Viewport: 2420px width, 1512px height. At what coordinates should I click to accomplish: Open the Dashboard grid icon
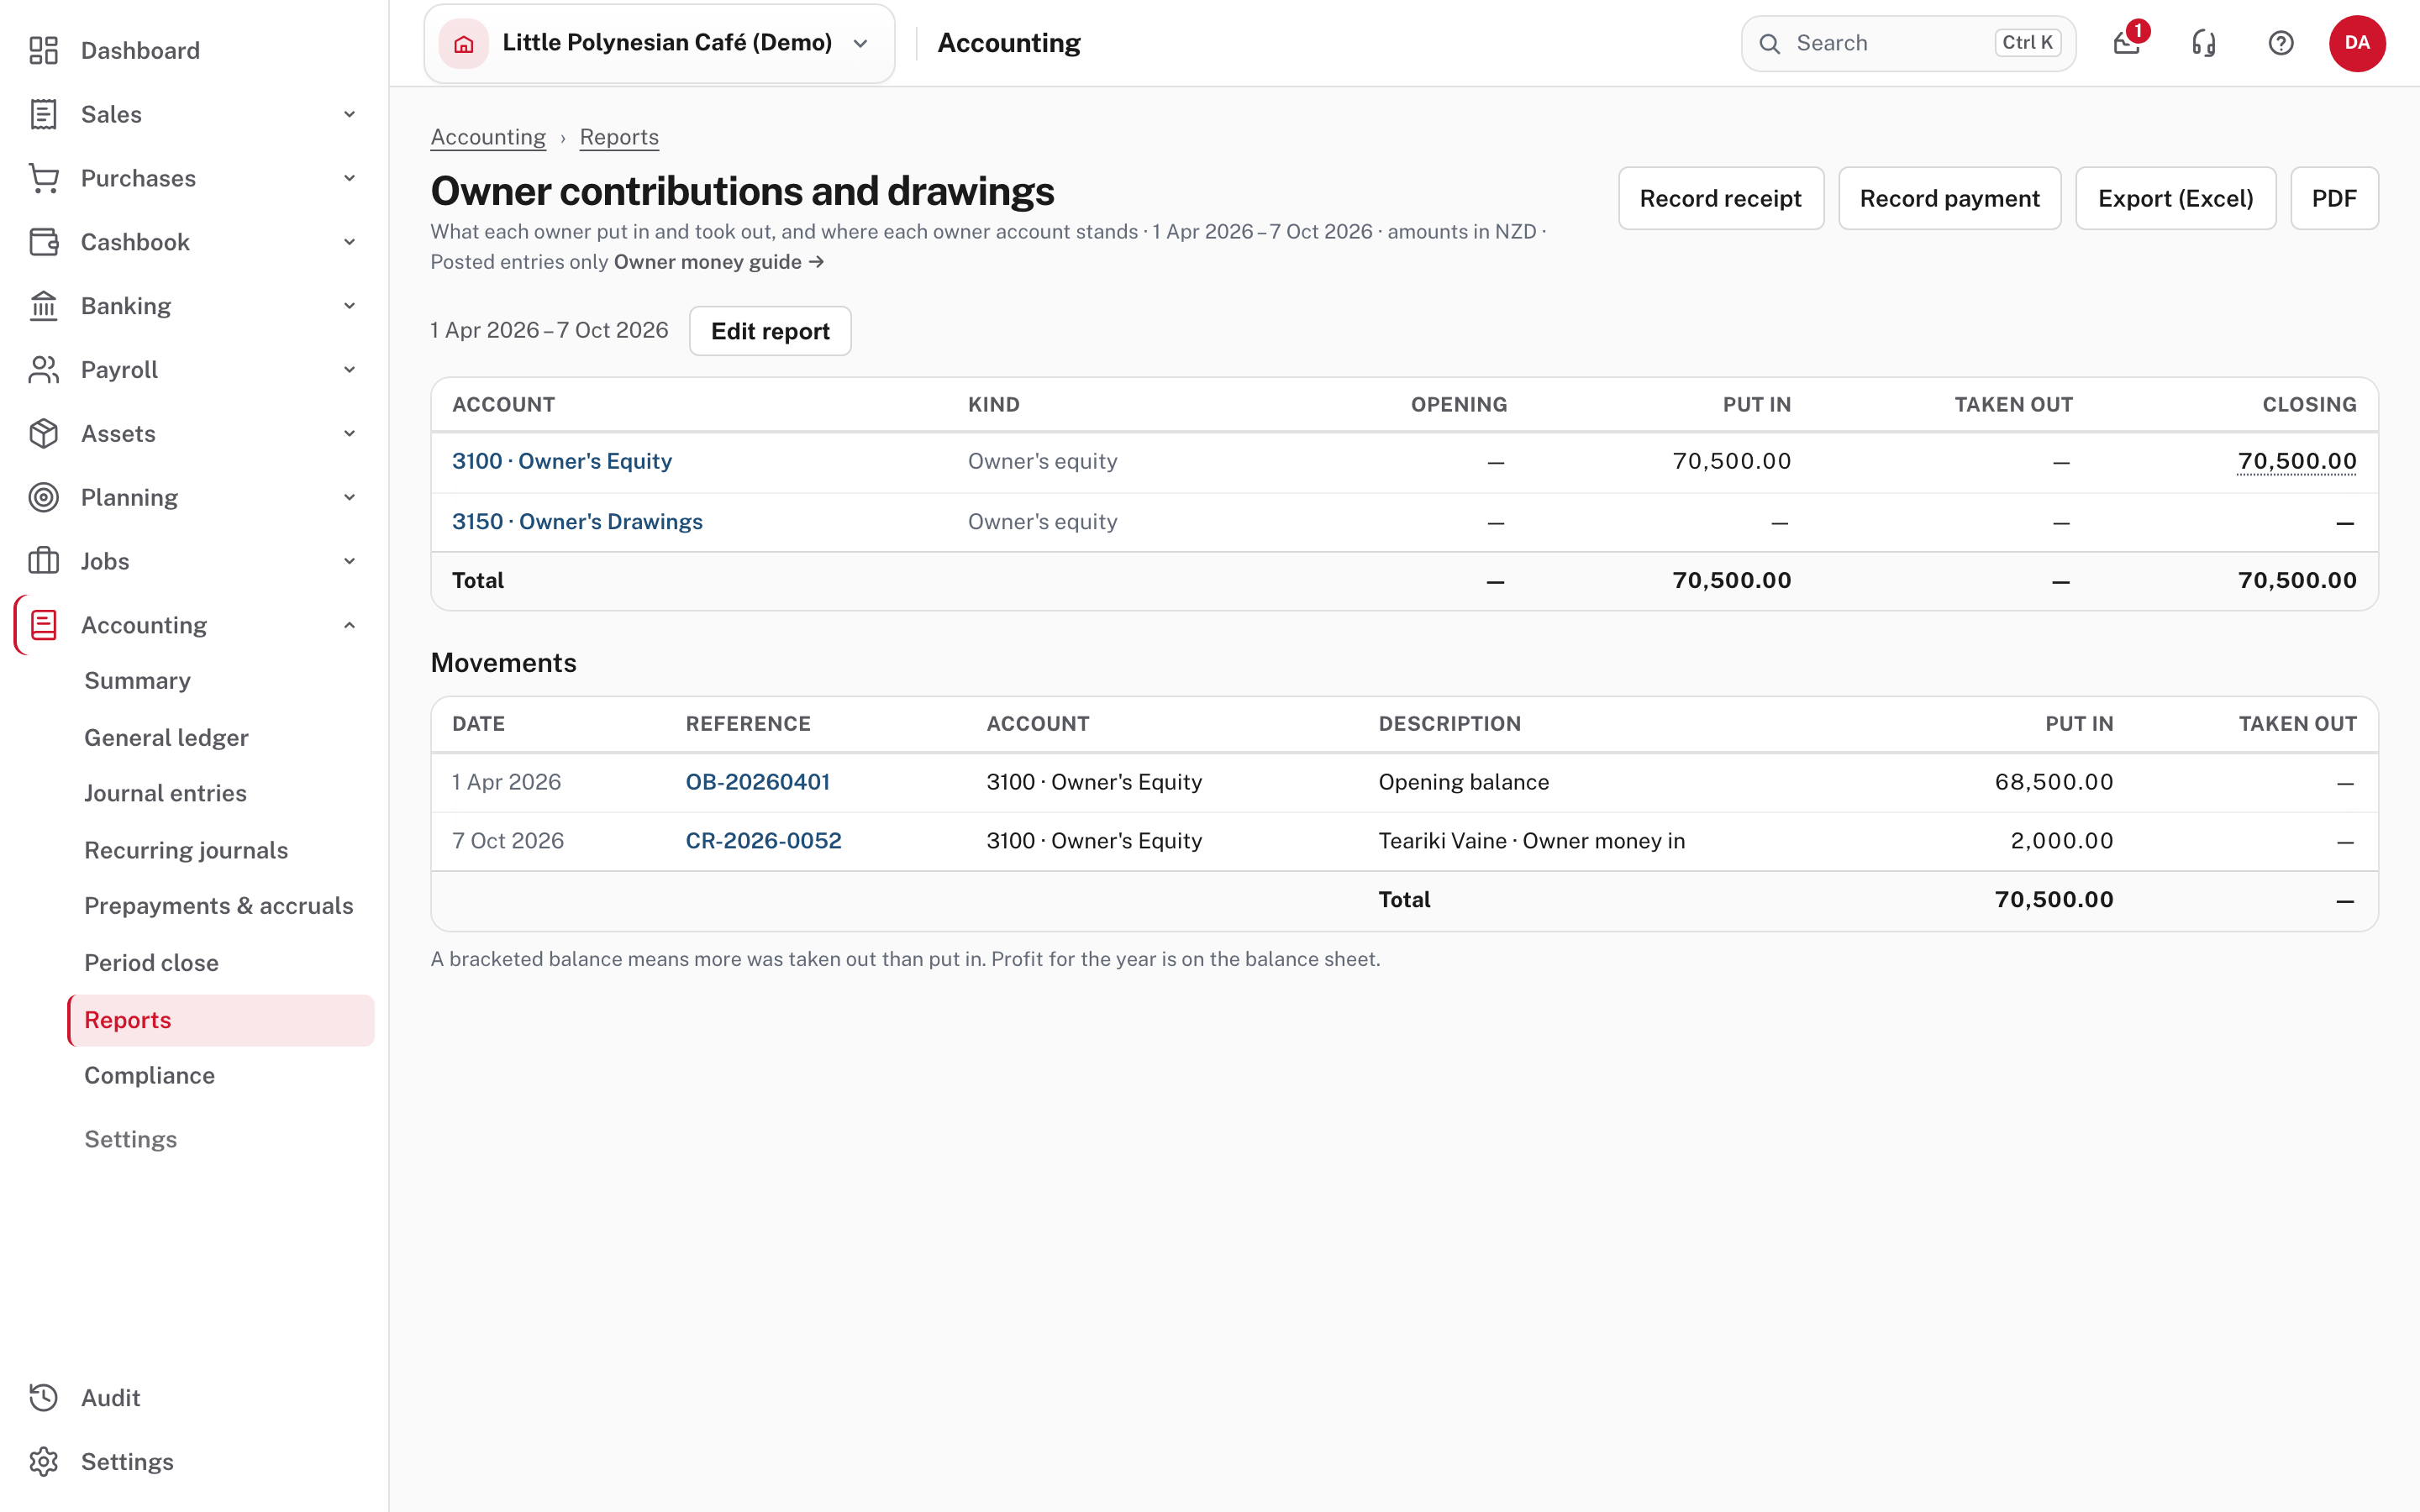point(44,50)
